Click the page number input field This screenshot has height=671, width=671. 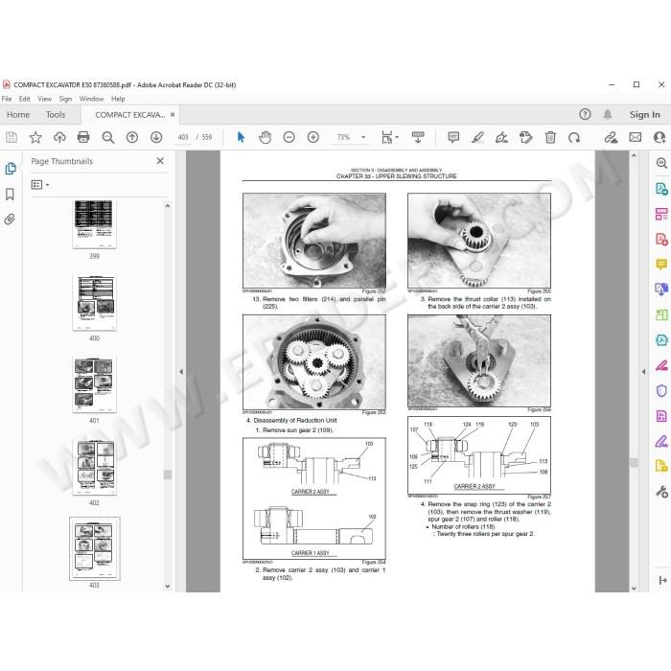tap(183, 137)
